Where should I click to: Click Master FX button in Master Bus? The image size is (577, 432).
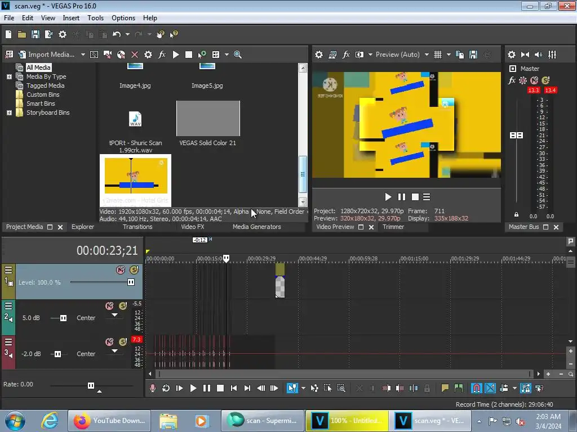512,80
